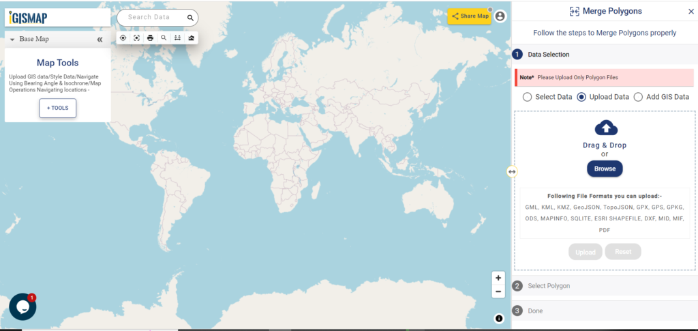Click the magnifier icon in the map toolbar
698x331 pixels.
(164, 38)
